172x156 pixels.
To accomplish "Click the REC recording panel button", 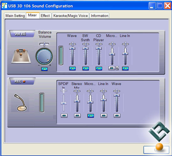I will coord(22,81).
